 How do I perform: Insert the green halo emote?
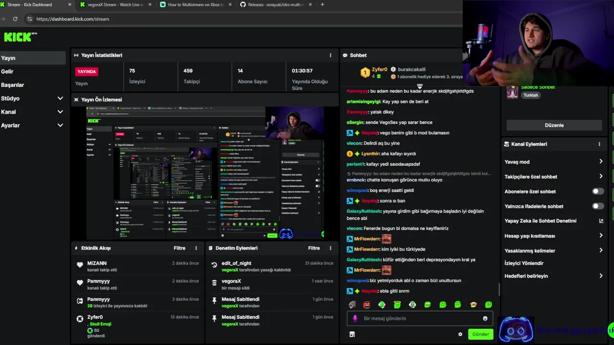397,305
